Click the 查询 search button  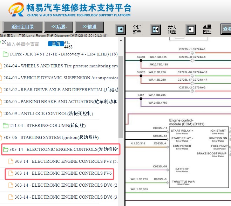tap(56, 44)
